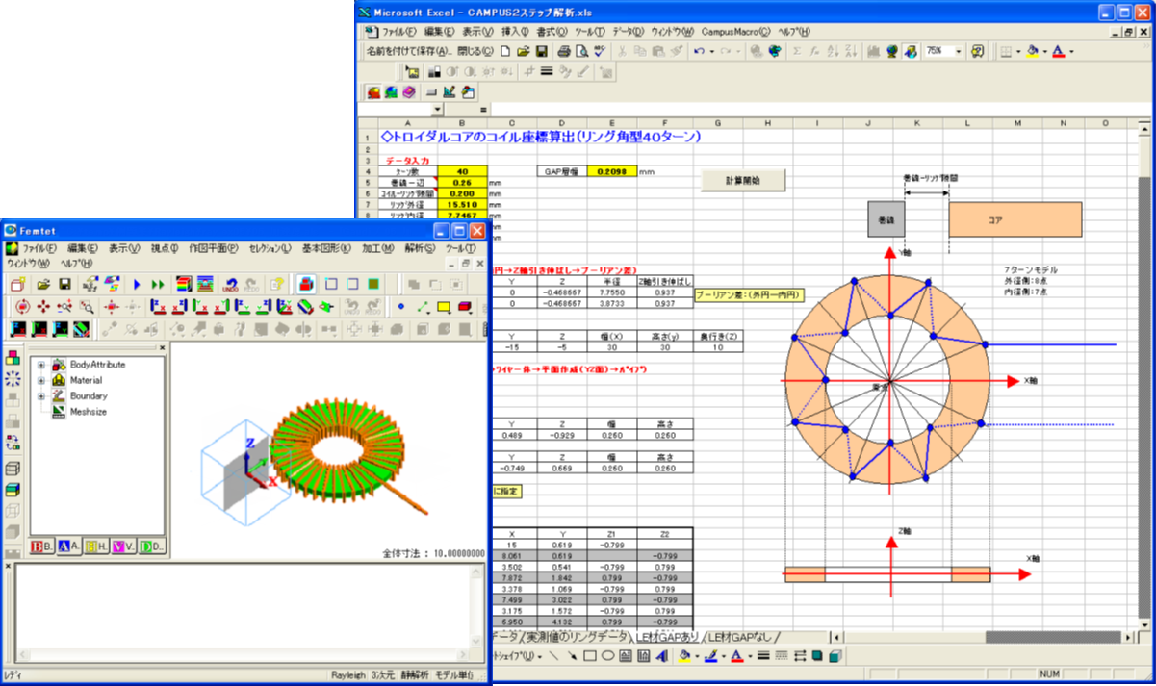Open the 解析 menu in Femtet

coord(419,248)
